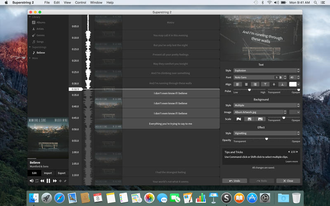Choose the third background Scale mode icon
330x206 pixels.
[260, 119]
